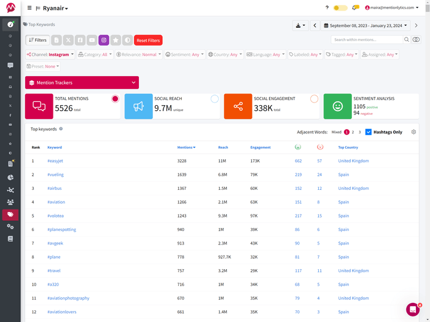Open Tagged: Any dropdown
This screenshot has width=430, height=322.
tap(342, 54)
